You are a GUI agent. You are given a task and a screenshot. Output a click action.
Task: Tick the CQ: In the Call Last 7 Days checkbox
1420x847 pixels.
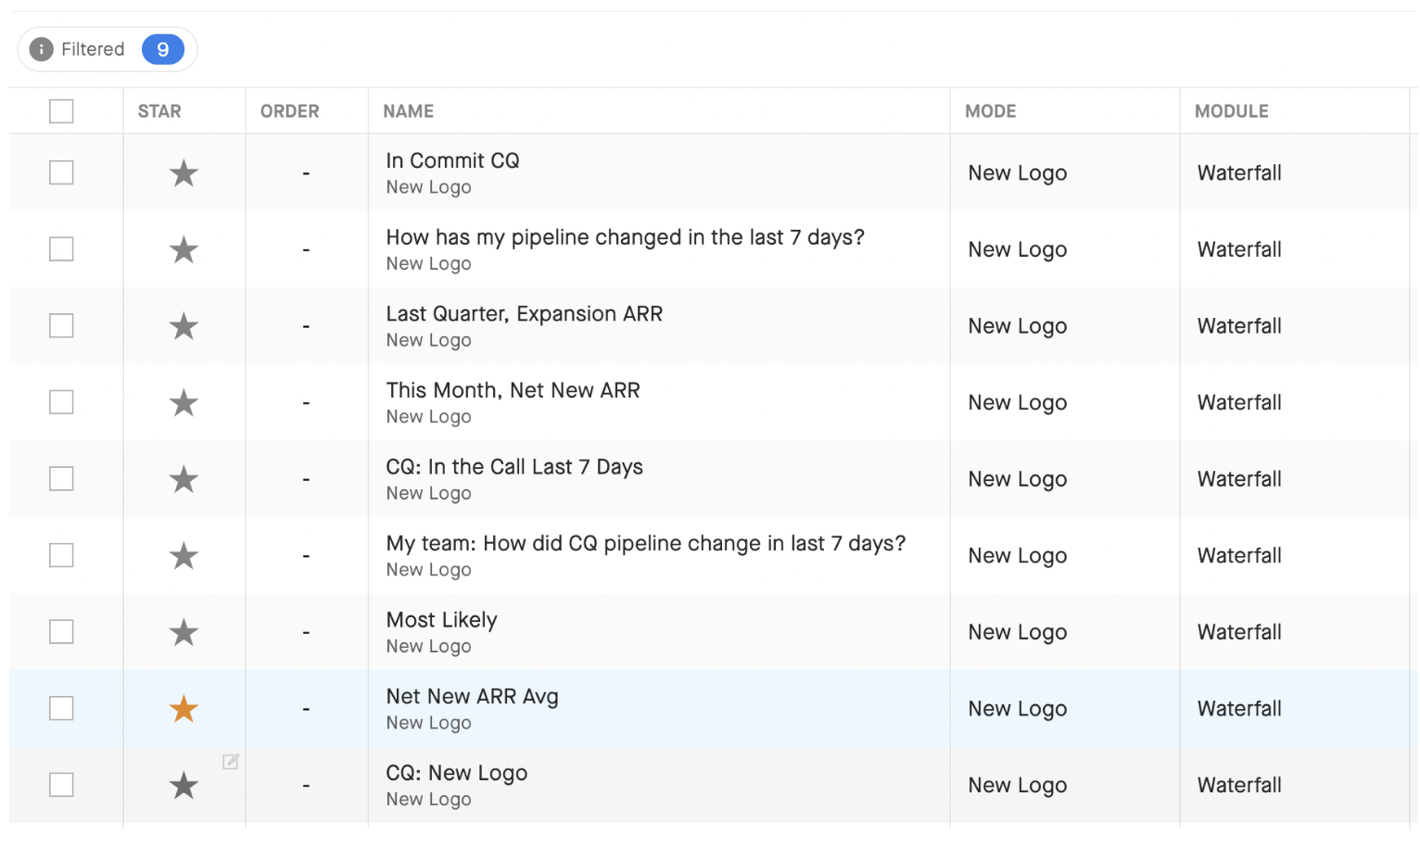[x=61, y=478]
